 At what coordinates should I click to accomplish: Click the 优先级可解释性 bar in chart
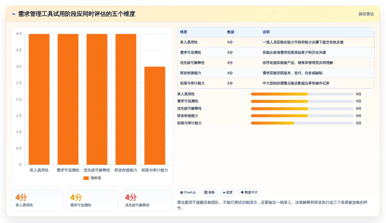tap(97, 99)
